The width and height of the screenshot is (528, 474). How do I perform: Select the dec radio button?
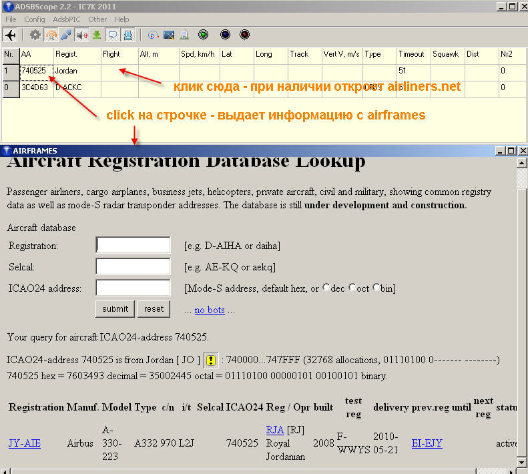click(x=326, y=287)
